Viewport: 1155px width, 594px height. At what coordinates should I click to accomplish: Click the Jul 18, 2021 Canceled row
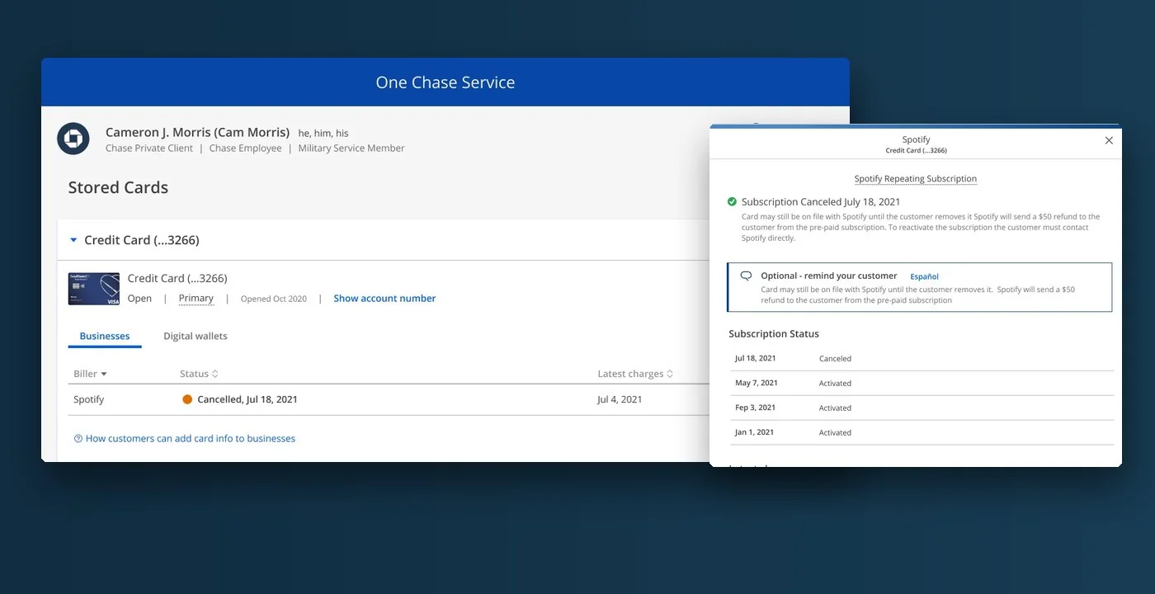pyautogui.click(x=922, y=359)
